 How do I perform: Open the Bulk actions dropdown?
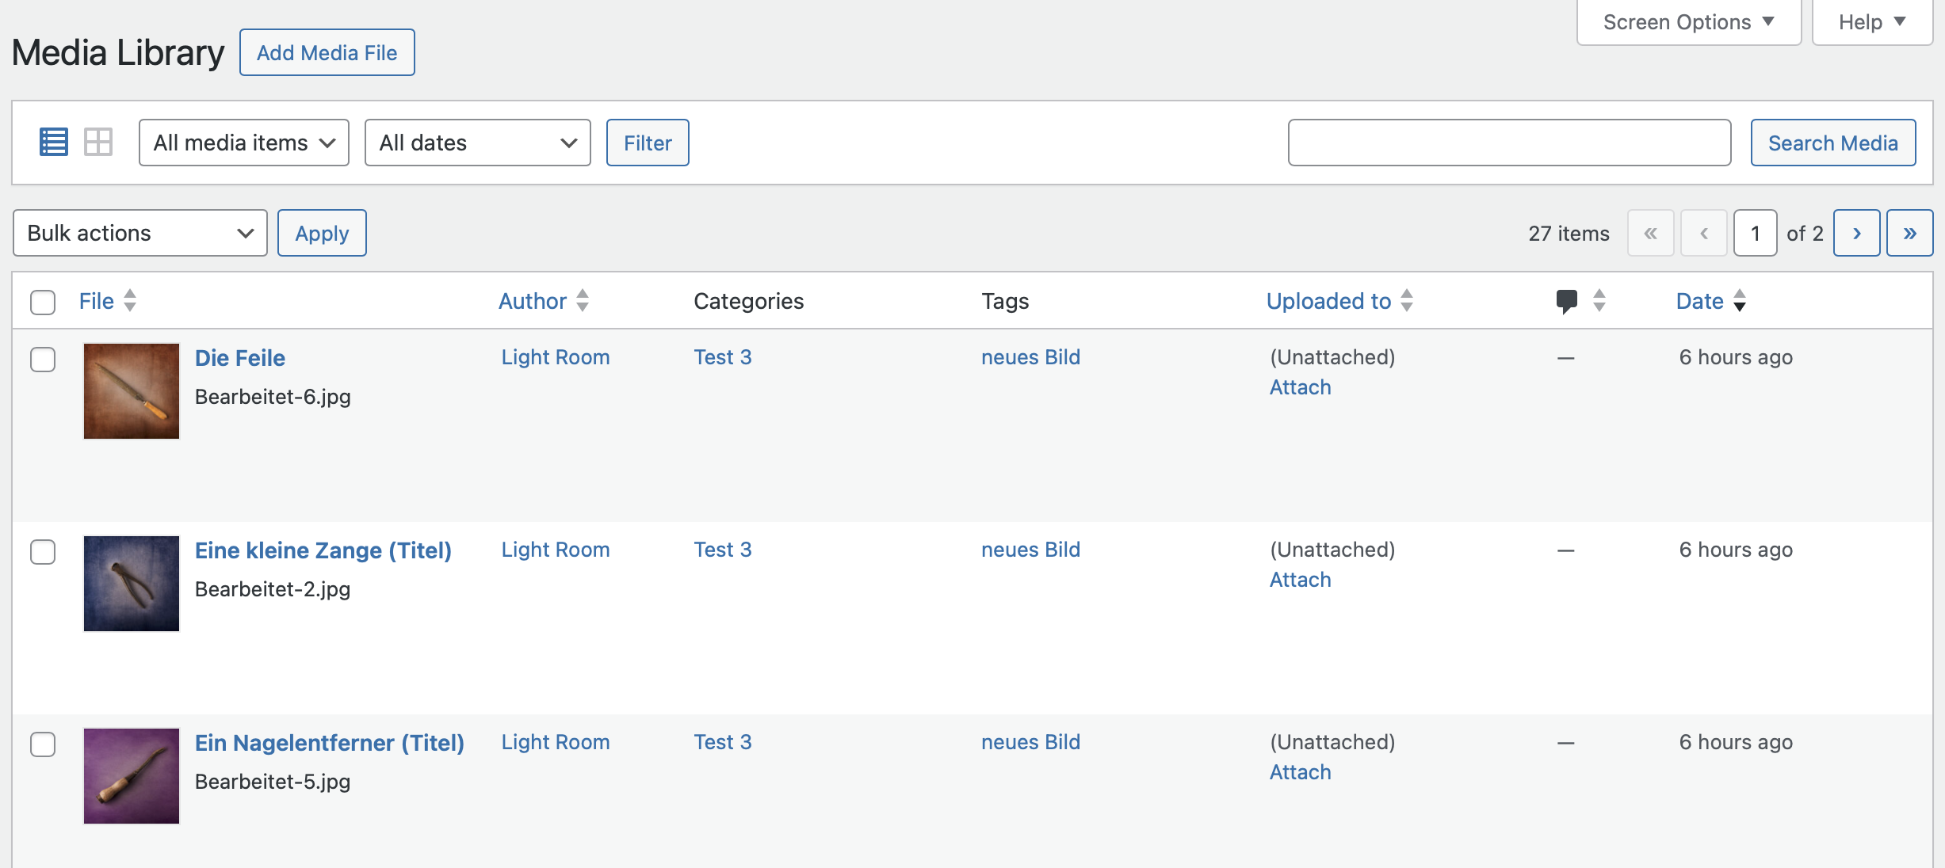(140, 233)
